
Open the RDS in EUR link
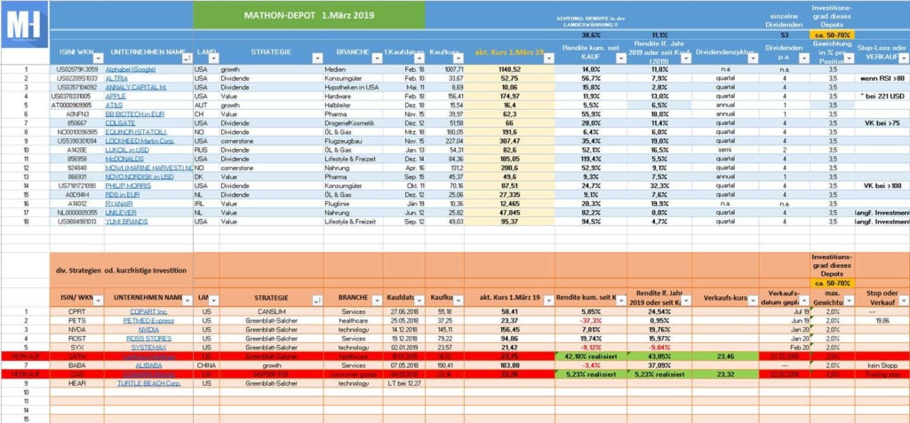click(121, 195)
